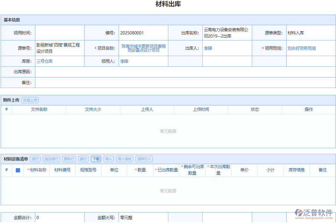
Task: Click the 源单引入 button
Action: tap(144, 159)
